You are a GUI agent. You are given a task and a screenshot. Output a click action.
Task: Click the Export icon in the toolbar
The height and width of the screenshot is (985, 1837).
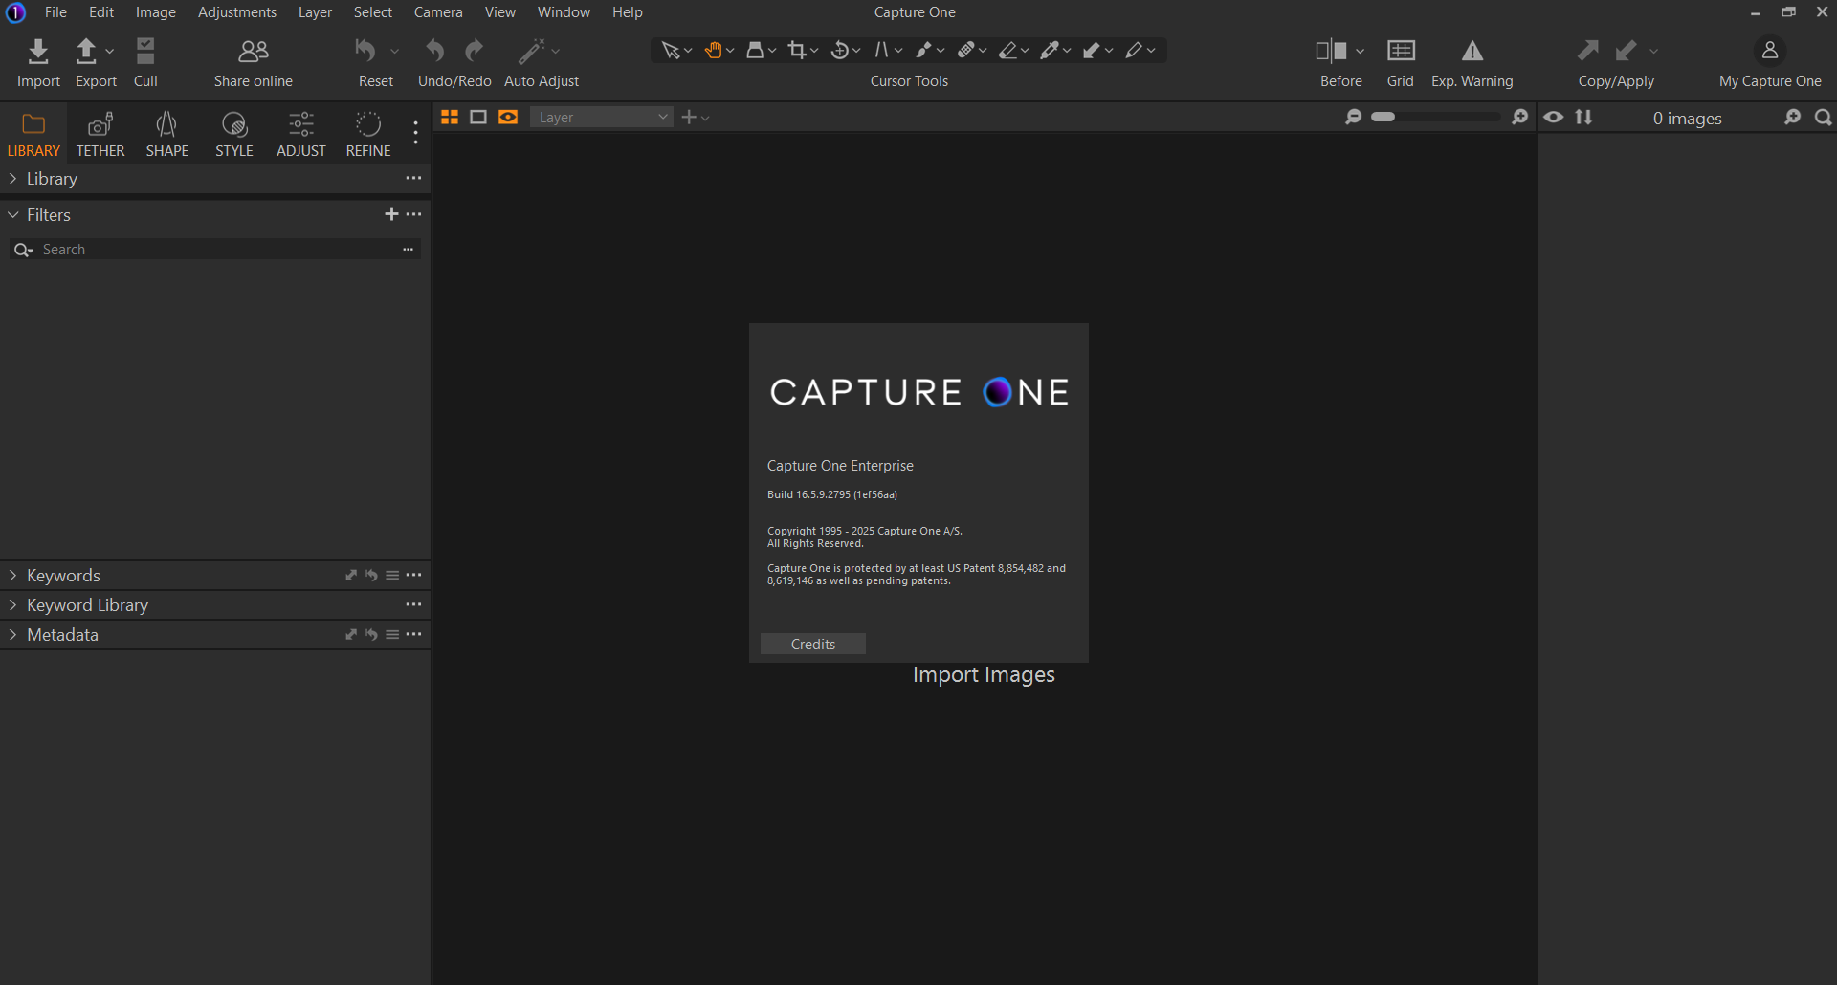click(x=86, y=51)
